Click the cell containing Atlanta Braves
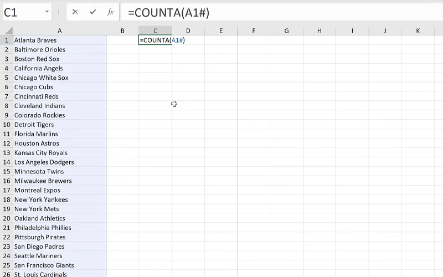443x277 pixels. tap(60, 40)
